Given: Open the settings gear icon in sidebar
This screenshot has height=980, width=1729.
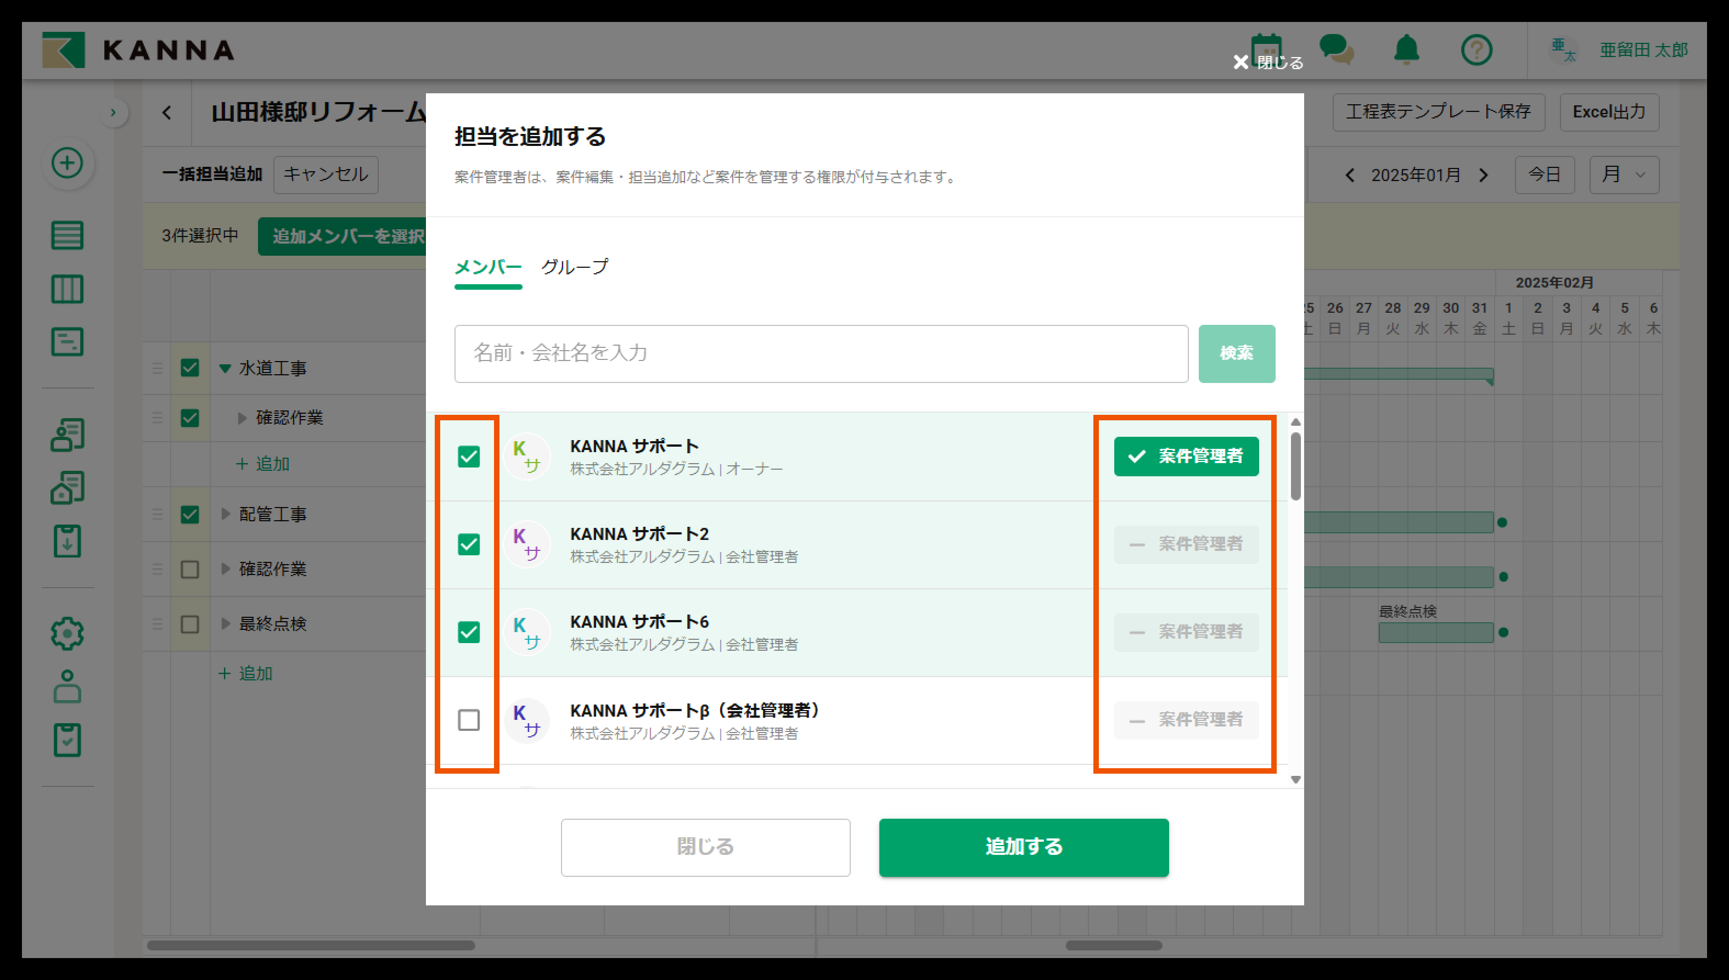Looking at the screenshot, I should [68, 633].
